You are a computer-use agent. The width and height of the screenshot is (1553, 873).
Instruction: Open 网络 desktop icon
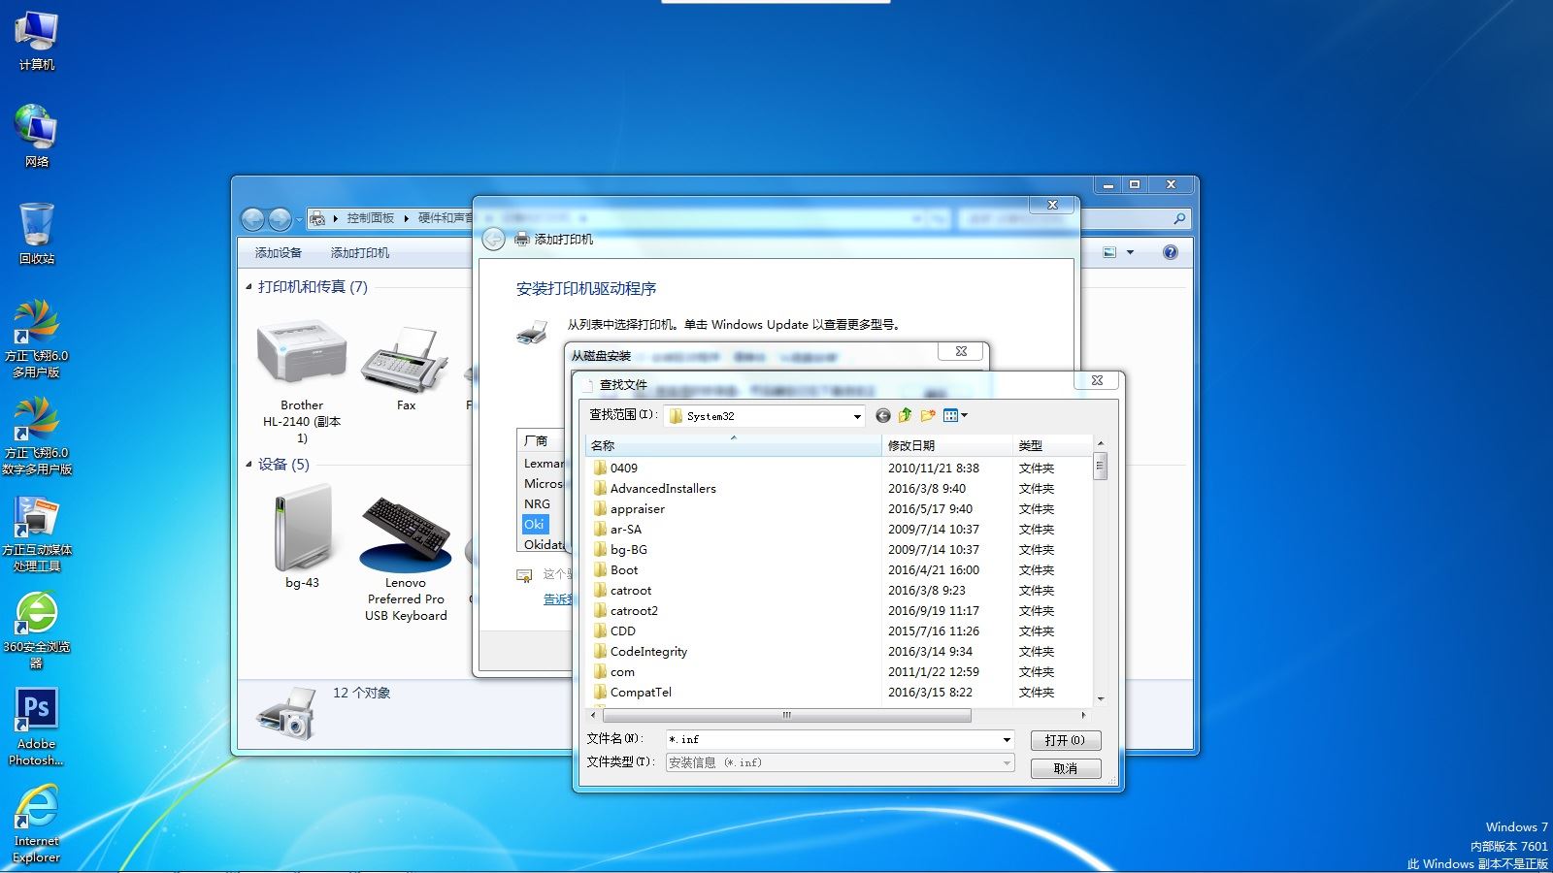click(x=37, y=136)
